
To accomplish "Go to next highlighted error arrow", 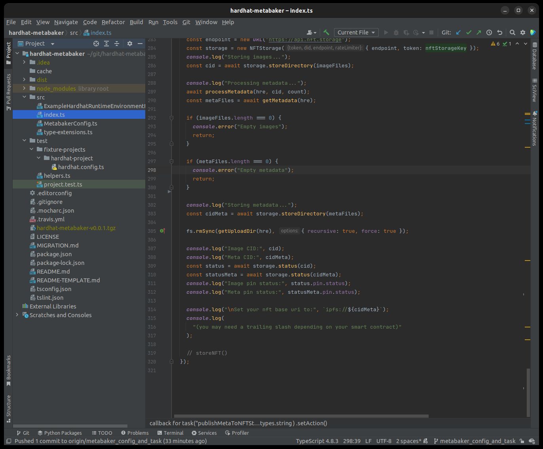I will click(x=526, y=44).
